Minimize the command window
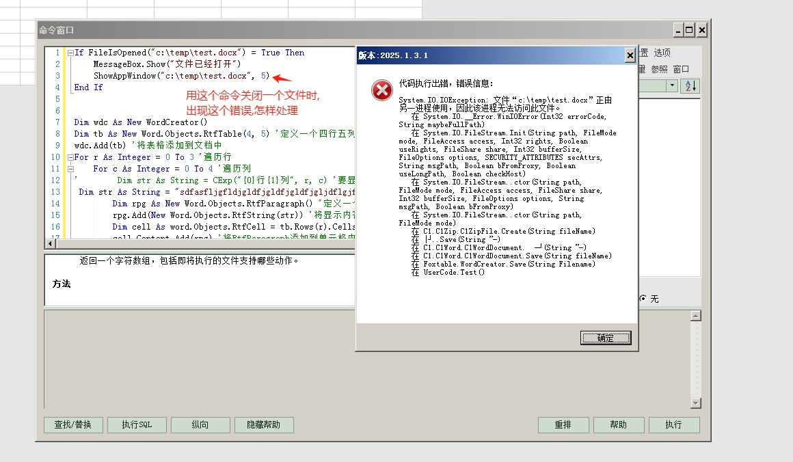The width and height of the screenshot is (793, 462). click(x=677, y=30)
